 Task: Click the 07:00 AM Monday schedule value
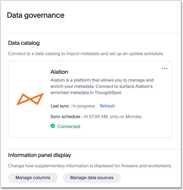point(113,116)
